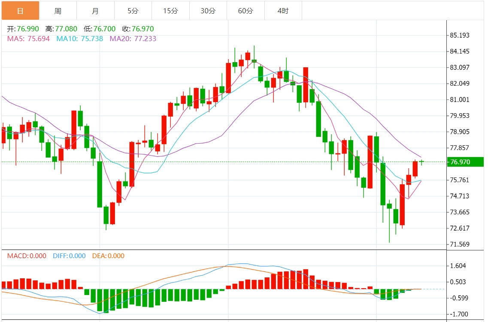The height and width of the screenshot is (322, 488).
Task: Click the 83.097 price axis label
Action: pyautogui.click(x=460, y=67)
